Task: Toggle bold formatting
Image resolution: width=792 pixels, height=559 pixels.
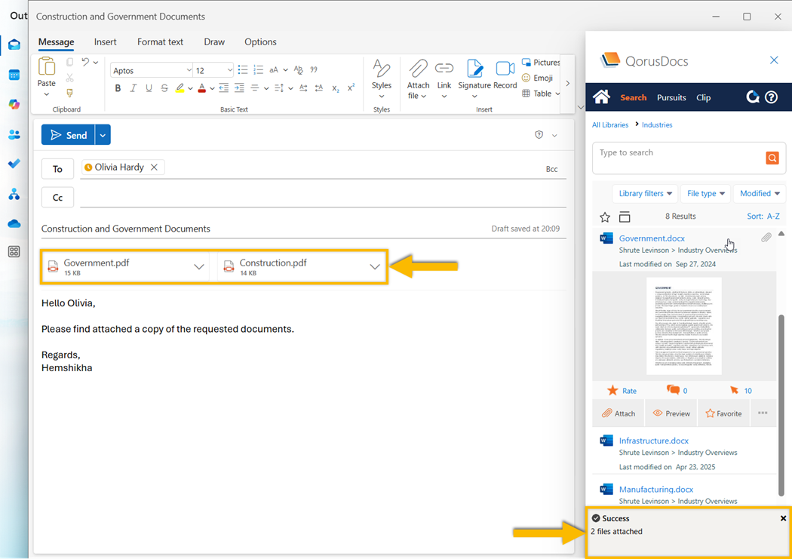Action: [x=118, y=88]
